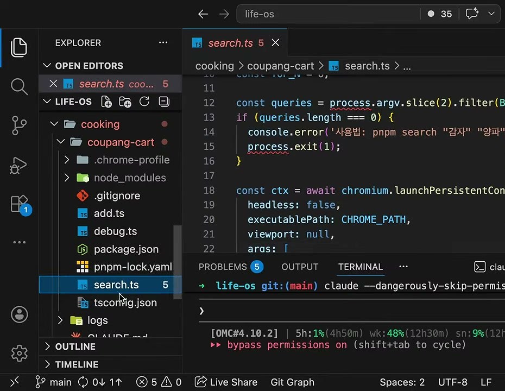The image size is (505, 391).
Task: Open the Source Control view
Action: point(19,125)
